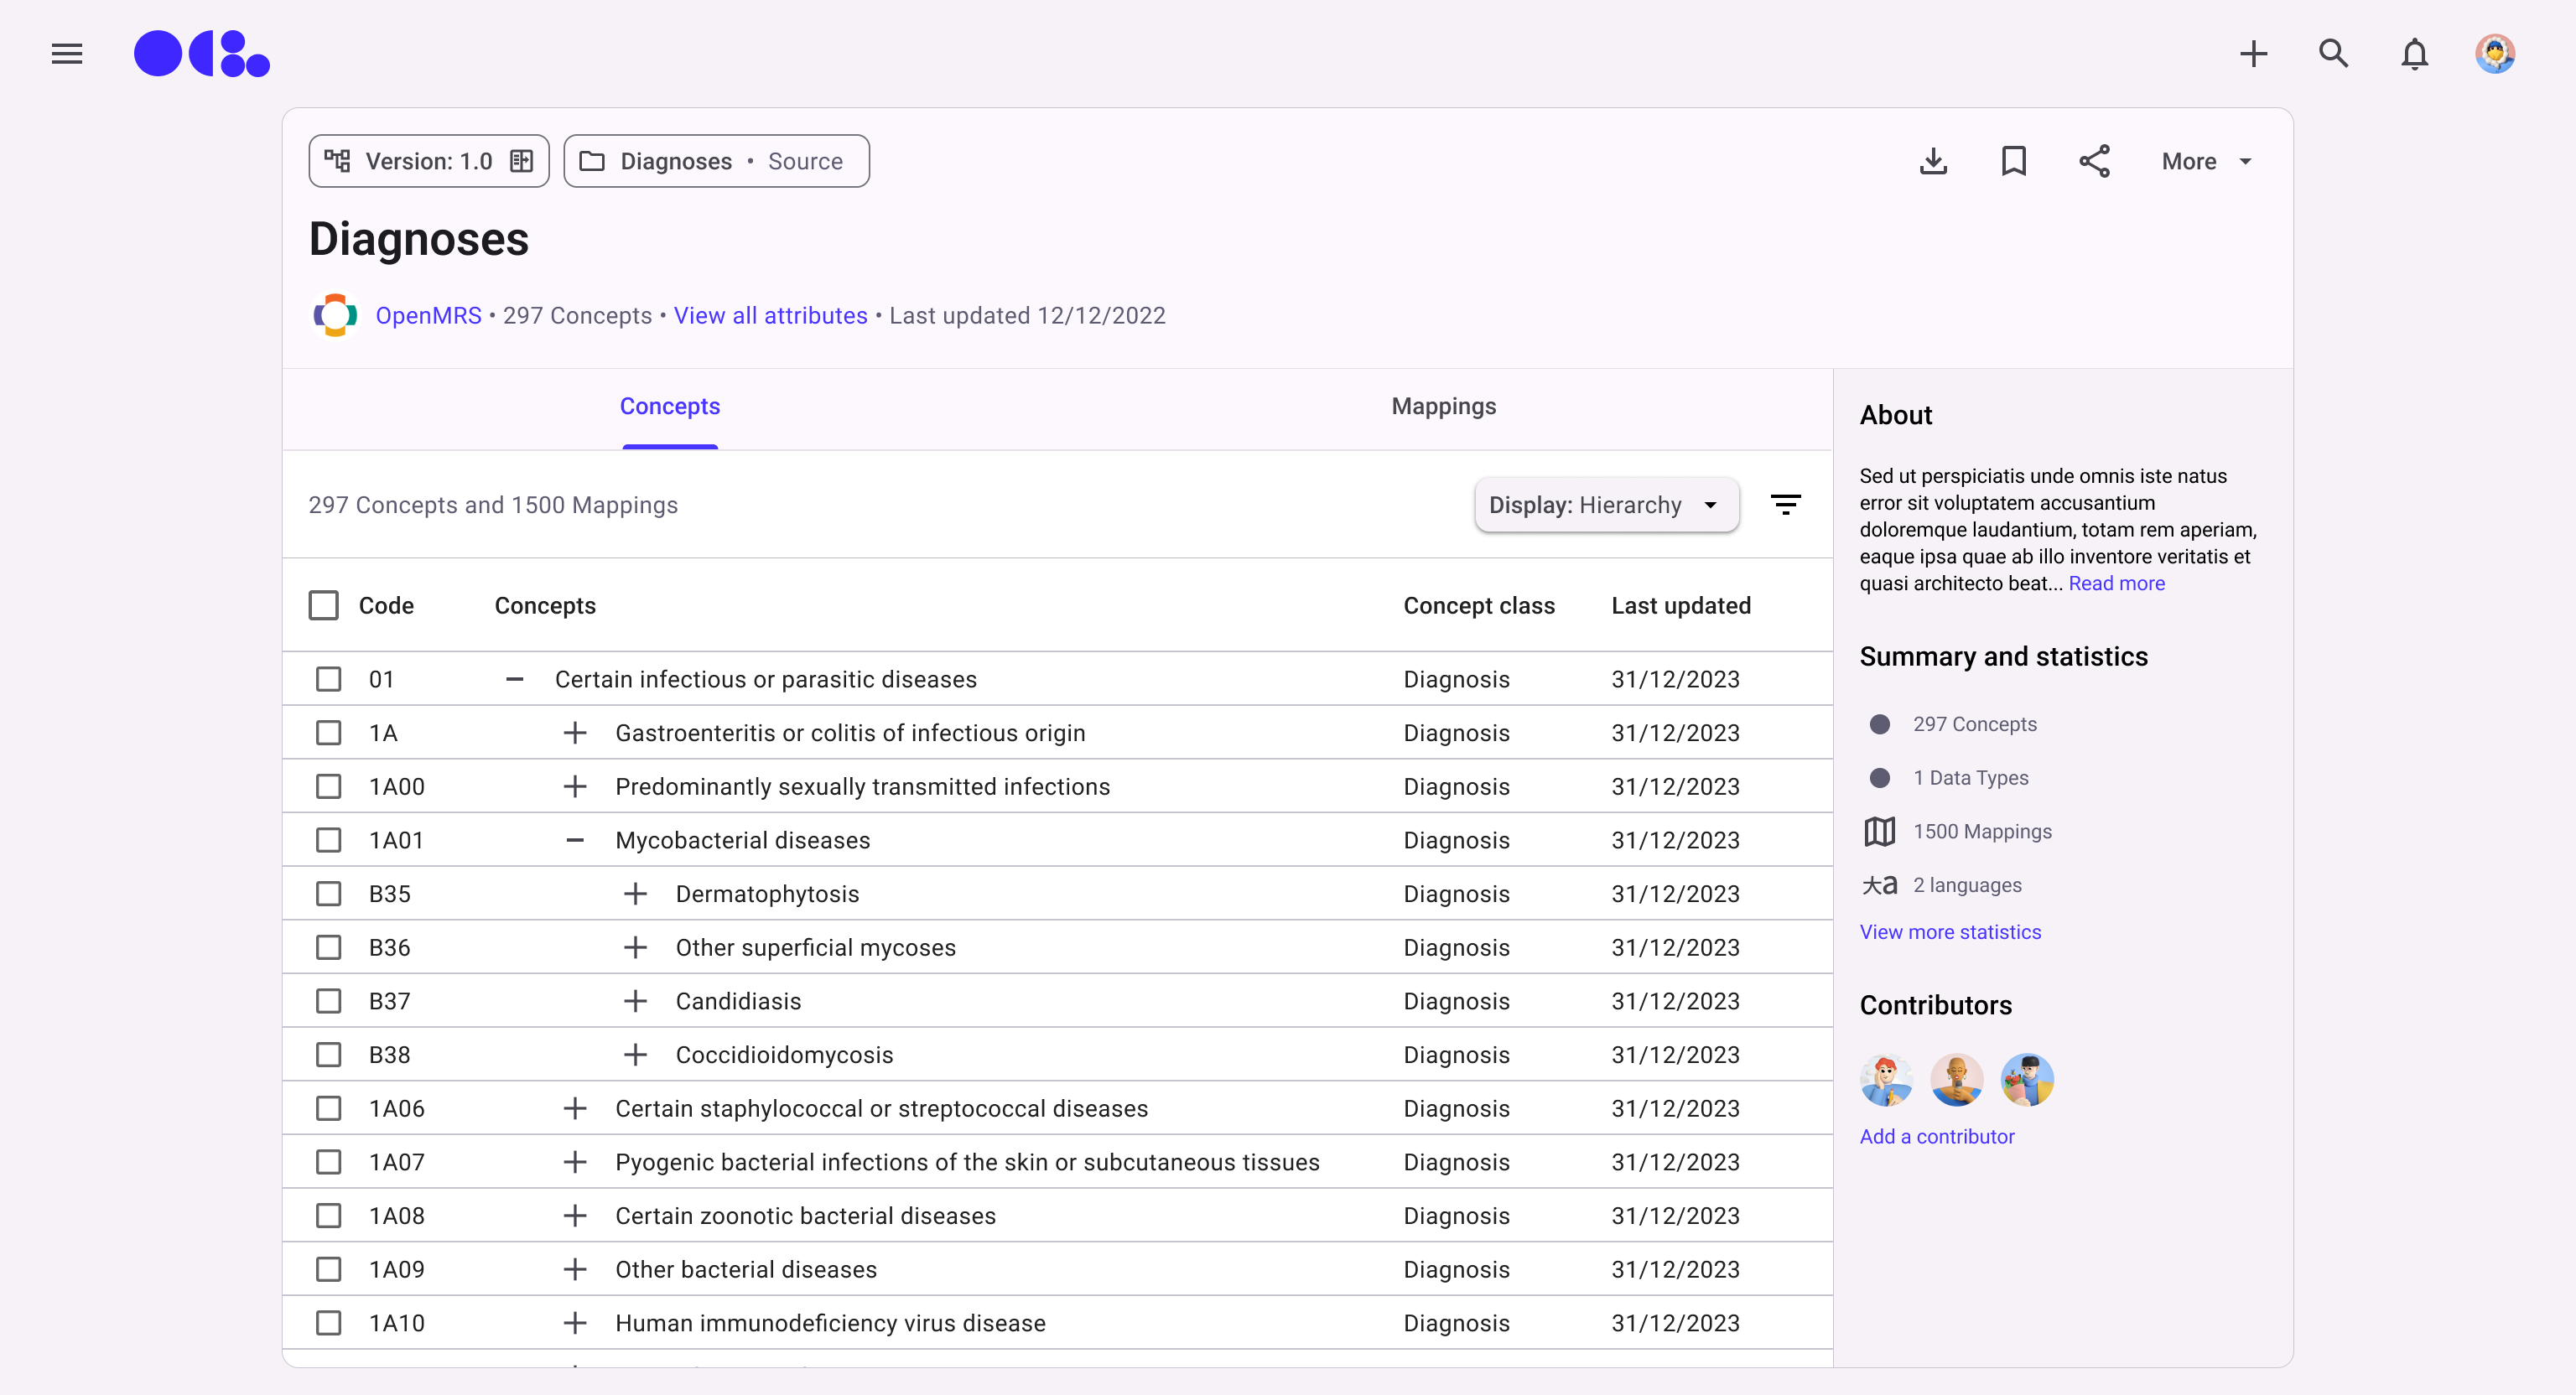Share this source via share icon
The width and height of the screenshot is (2576, 1395).
(2094, 161)
